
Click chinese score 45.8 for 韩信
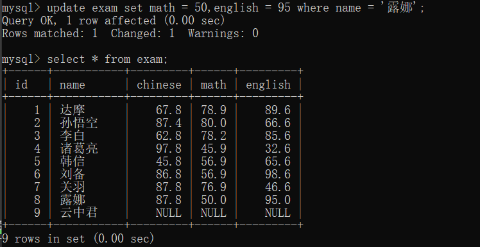169,162
